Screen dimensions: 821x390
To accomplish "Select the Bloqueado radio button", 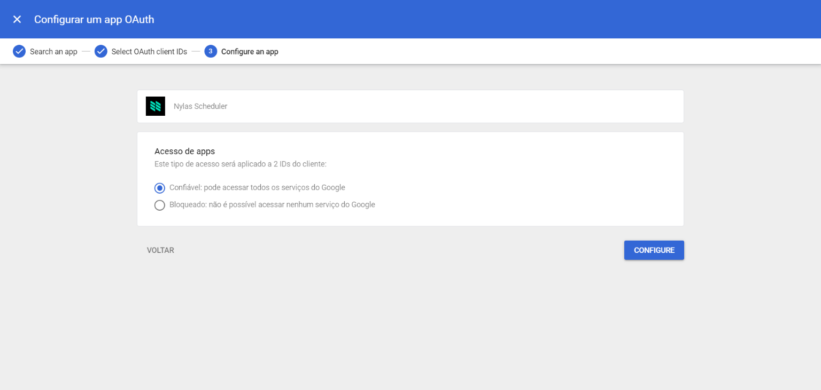I will (x=160, y=205).
